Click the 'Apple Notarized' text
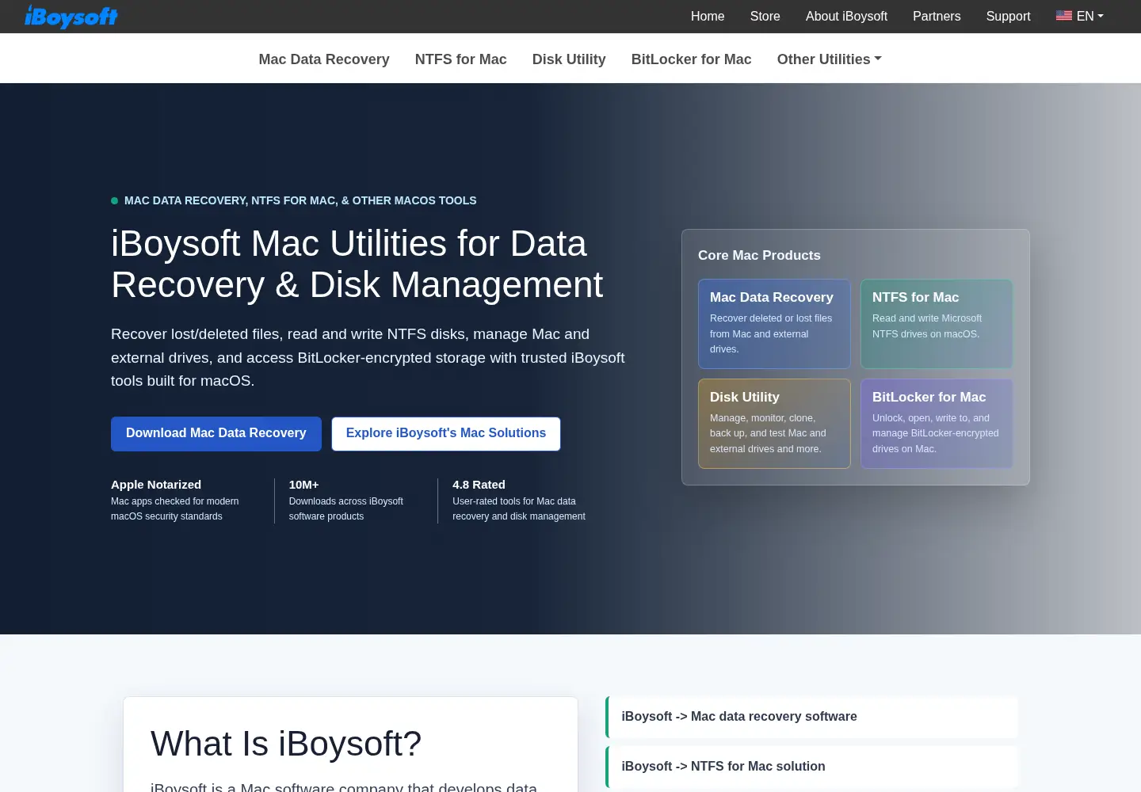The height and width of the screenshot is (792, 1141). pyautogui.click(x=156, y=485)
